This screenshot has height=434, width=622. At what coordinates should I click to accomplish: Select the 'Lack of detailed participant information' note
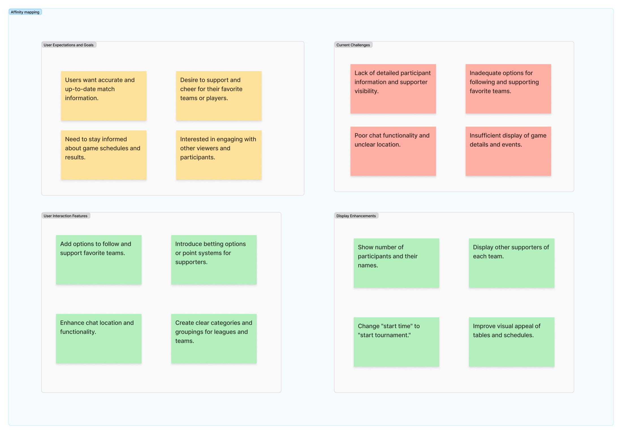pyautogui.click(x=393, y=89)
